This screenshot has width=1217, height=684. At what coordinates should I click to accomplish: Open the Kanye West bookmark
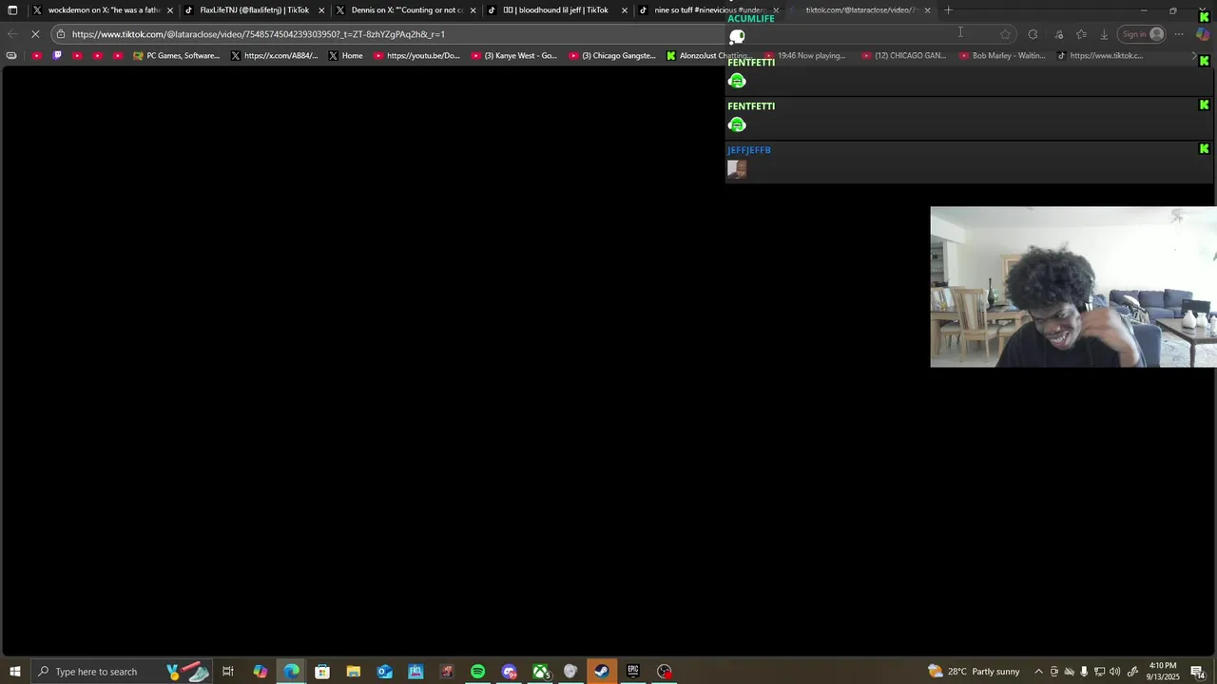(x=514, y=55)
